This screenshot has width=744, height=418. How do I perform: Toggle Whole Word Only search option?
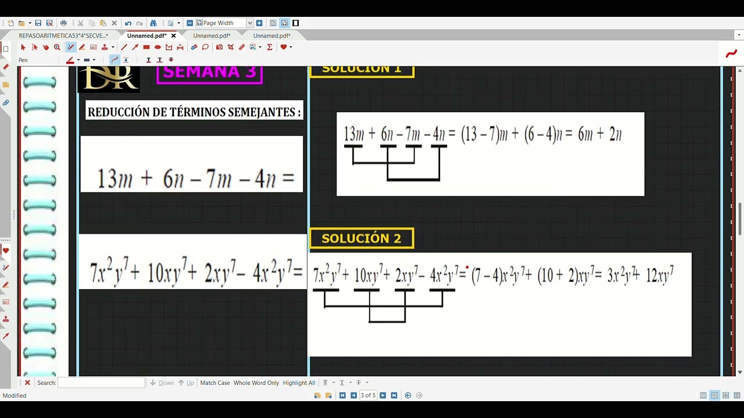[256, 383]
